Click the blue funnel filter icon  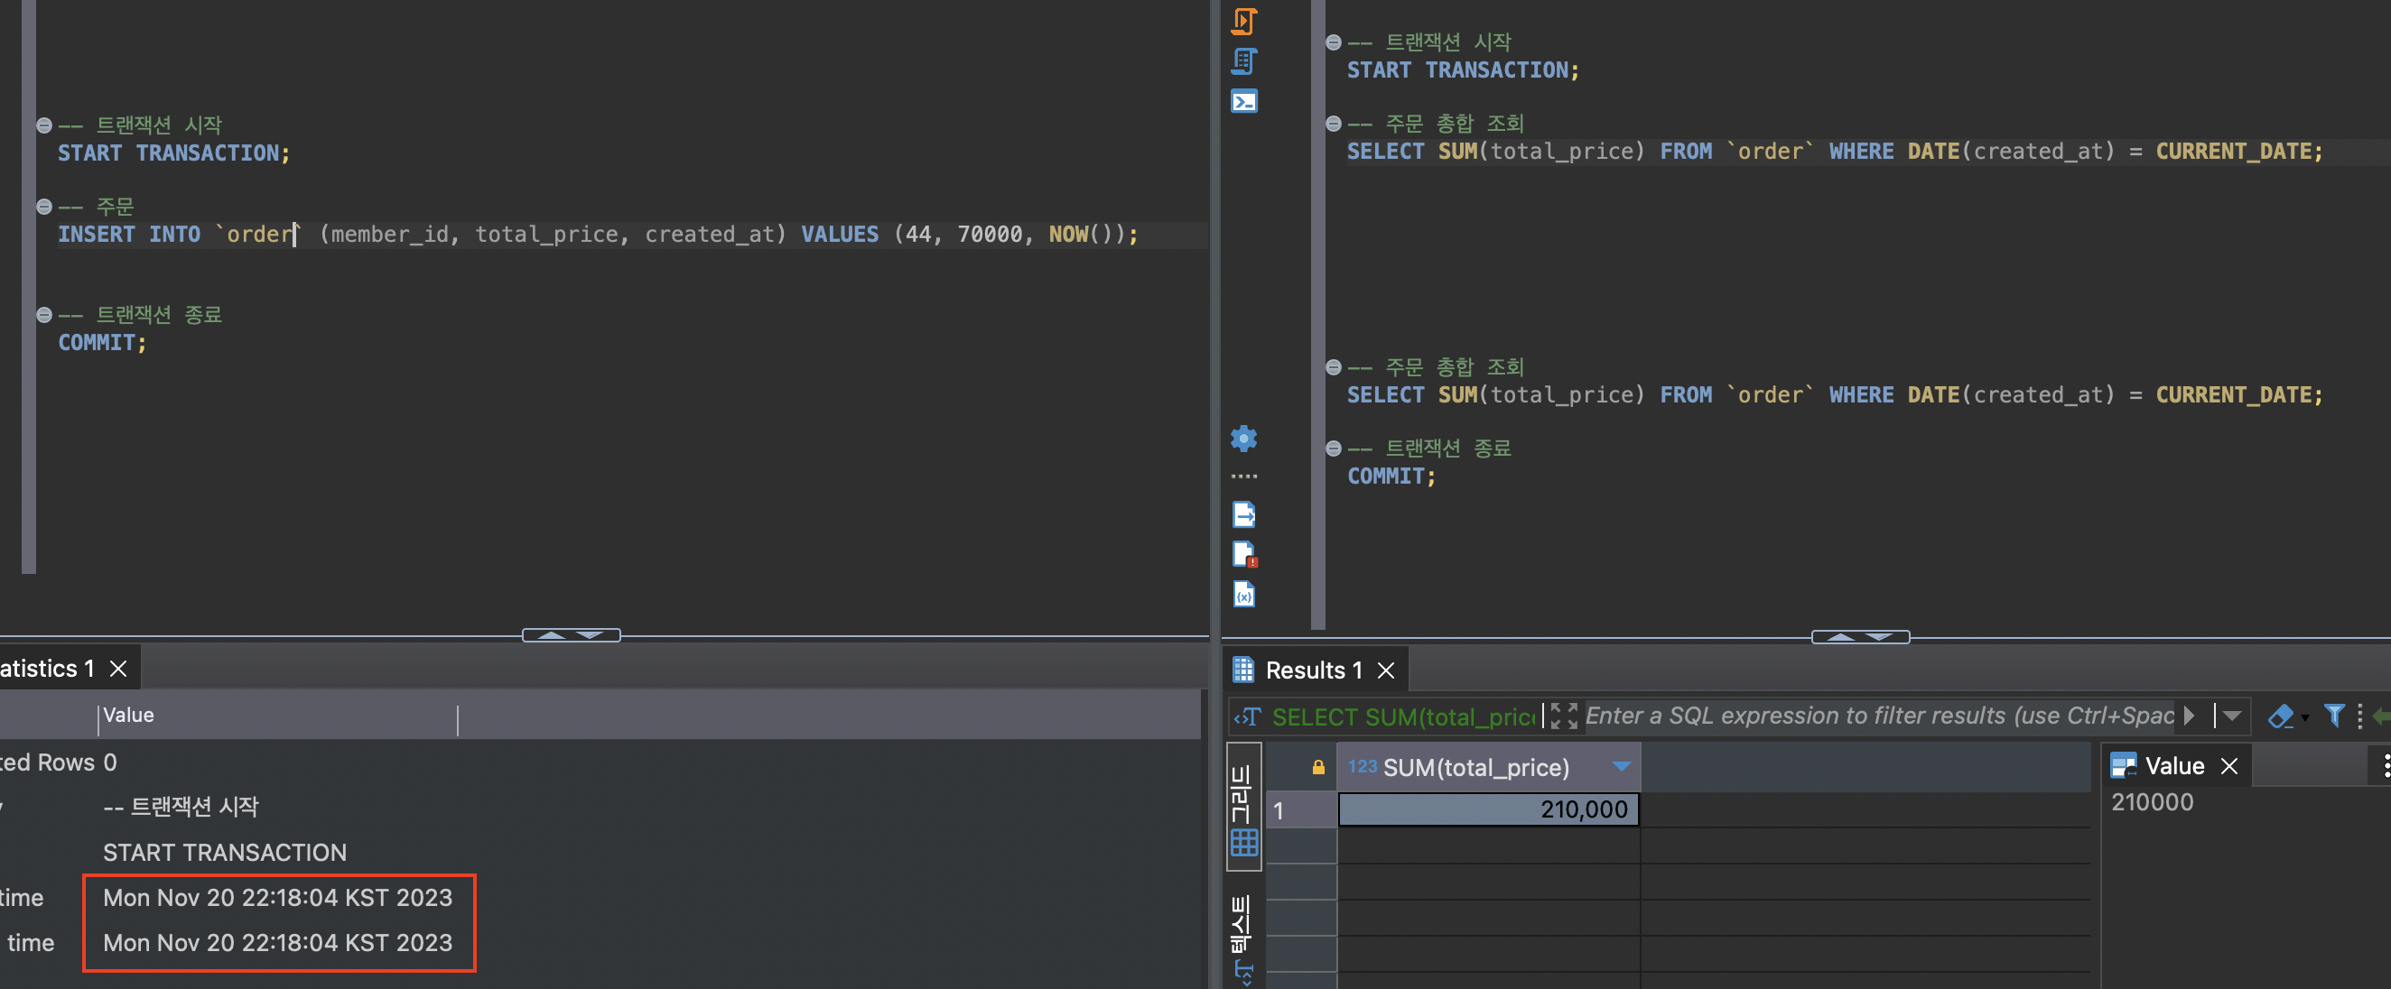point(2333,716)
